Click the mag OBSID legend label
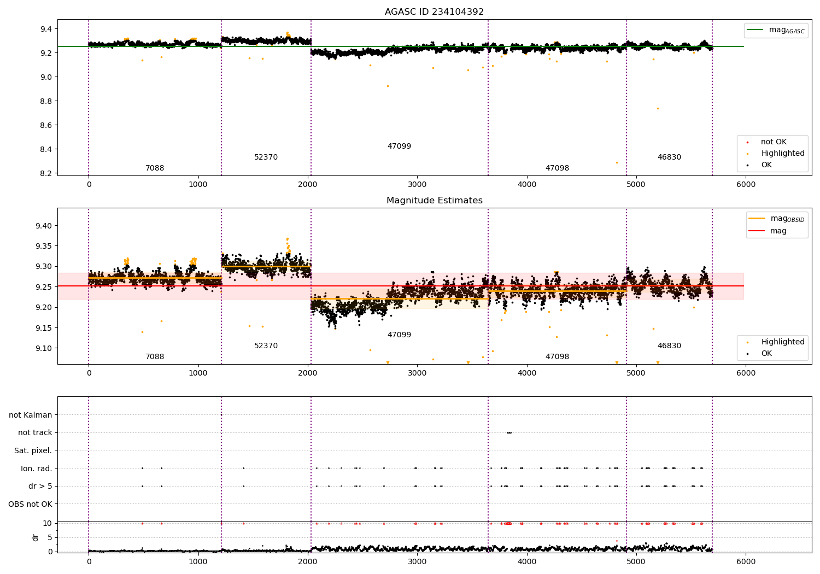Image resolution: width=820 pixels, height=574 pixels. [787, 219]
